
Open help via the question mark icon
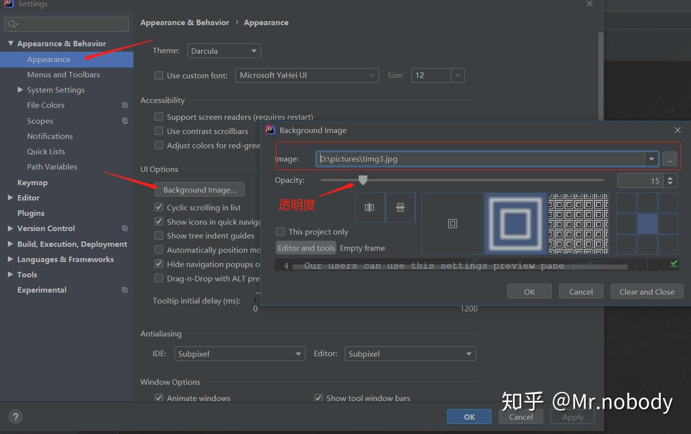click(15, 416)
